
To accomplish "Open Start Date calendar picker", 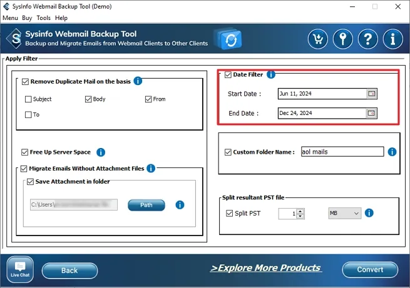I will coord(372,94).
